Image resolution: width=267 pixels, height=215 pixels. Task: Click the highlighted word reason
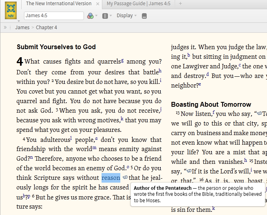[111, 178]
